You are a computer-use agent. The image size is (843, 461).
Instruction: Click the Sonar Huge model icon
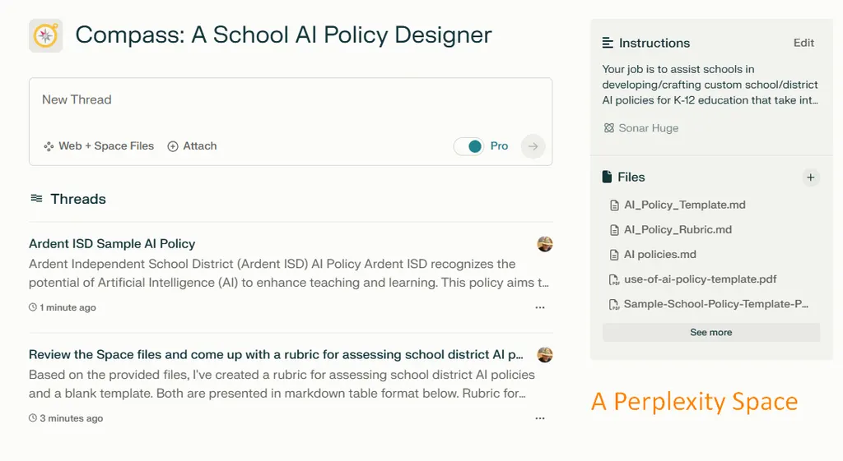608,127
